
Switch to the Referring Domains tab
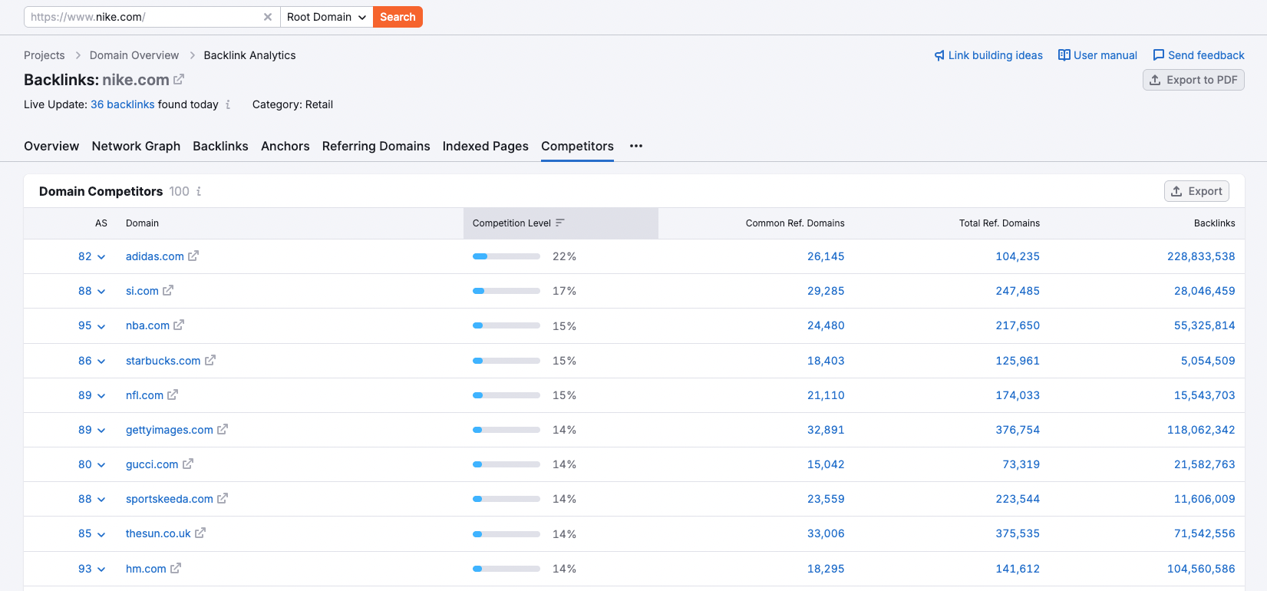pos(376,146)
